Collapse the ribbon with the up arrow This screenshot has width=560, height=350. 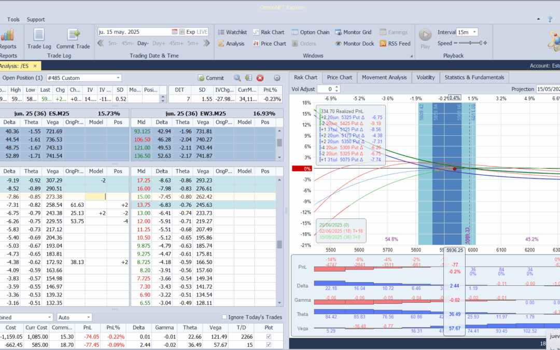click(x=539, y=19)
